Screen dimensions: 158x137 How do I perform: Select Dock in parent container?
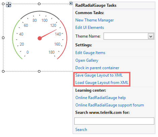pos(97,68)
